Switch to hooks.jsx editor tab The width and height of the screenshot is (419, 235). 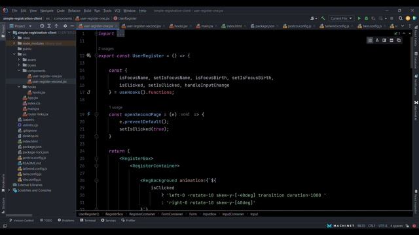click(181, 26)
